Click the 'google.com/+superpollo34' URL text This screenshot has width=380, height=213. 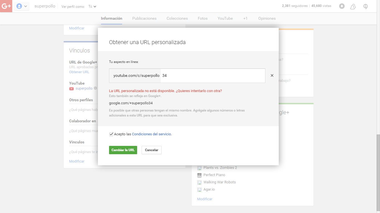[131, 103]
